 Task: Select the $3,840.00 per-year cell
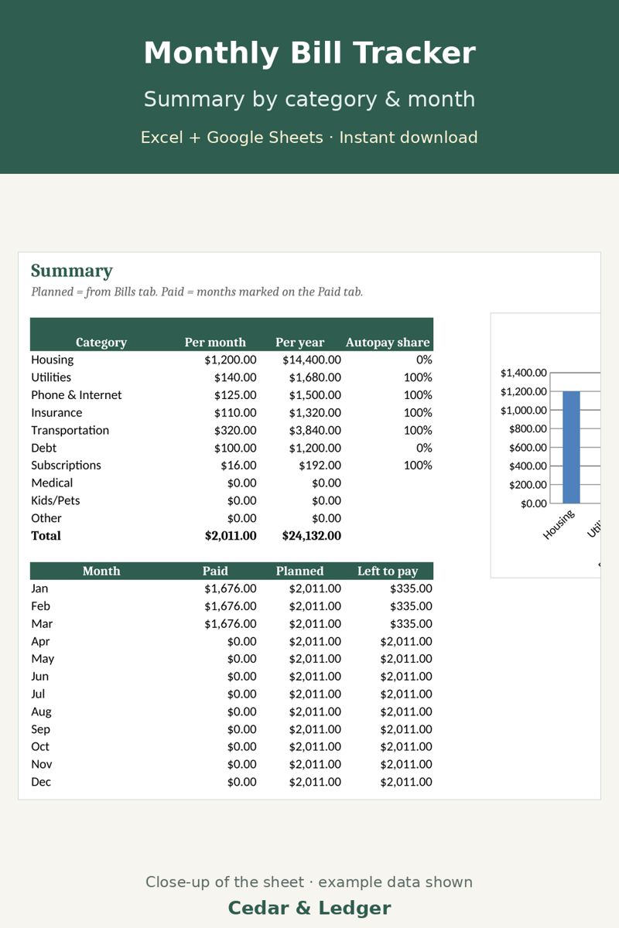click(x=315, y=430)
